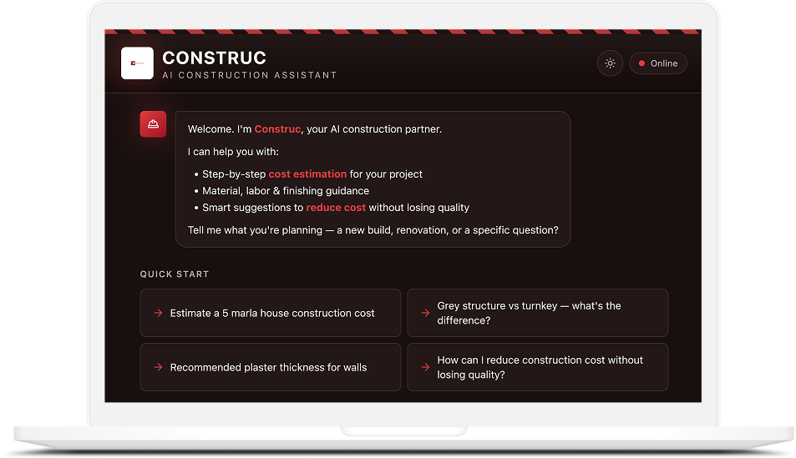Click the CONSTRUC title text
This screenshot has height=458, width=796.
(214, 58)
